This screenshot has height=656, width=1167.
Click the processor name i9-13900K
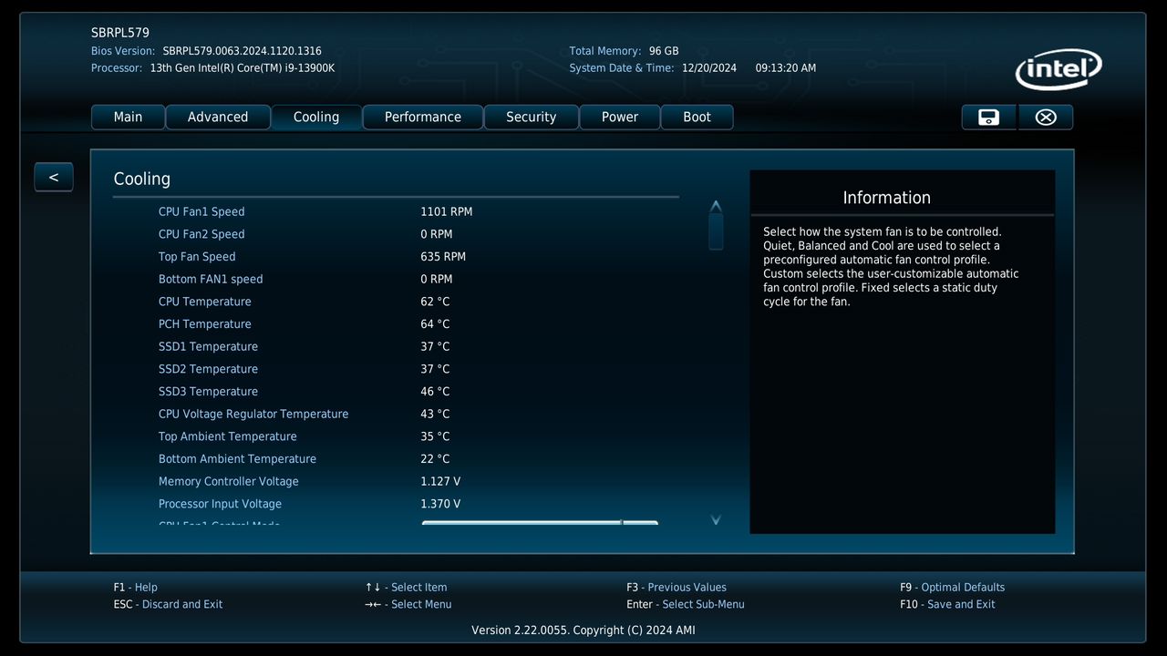243,68
